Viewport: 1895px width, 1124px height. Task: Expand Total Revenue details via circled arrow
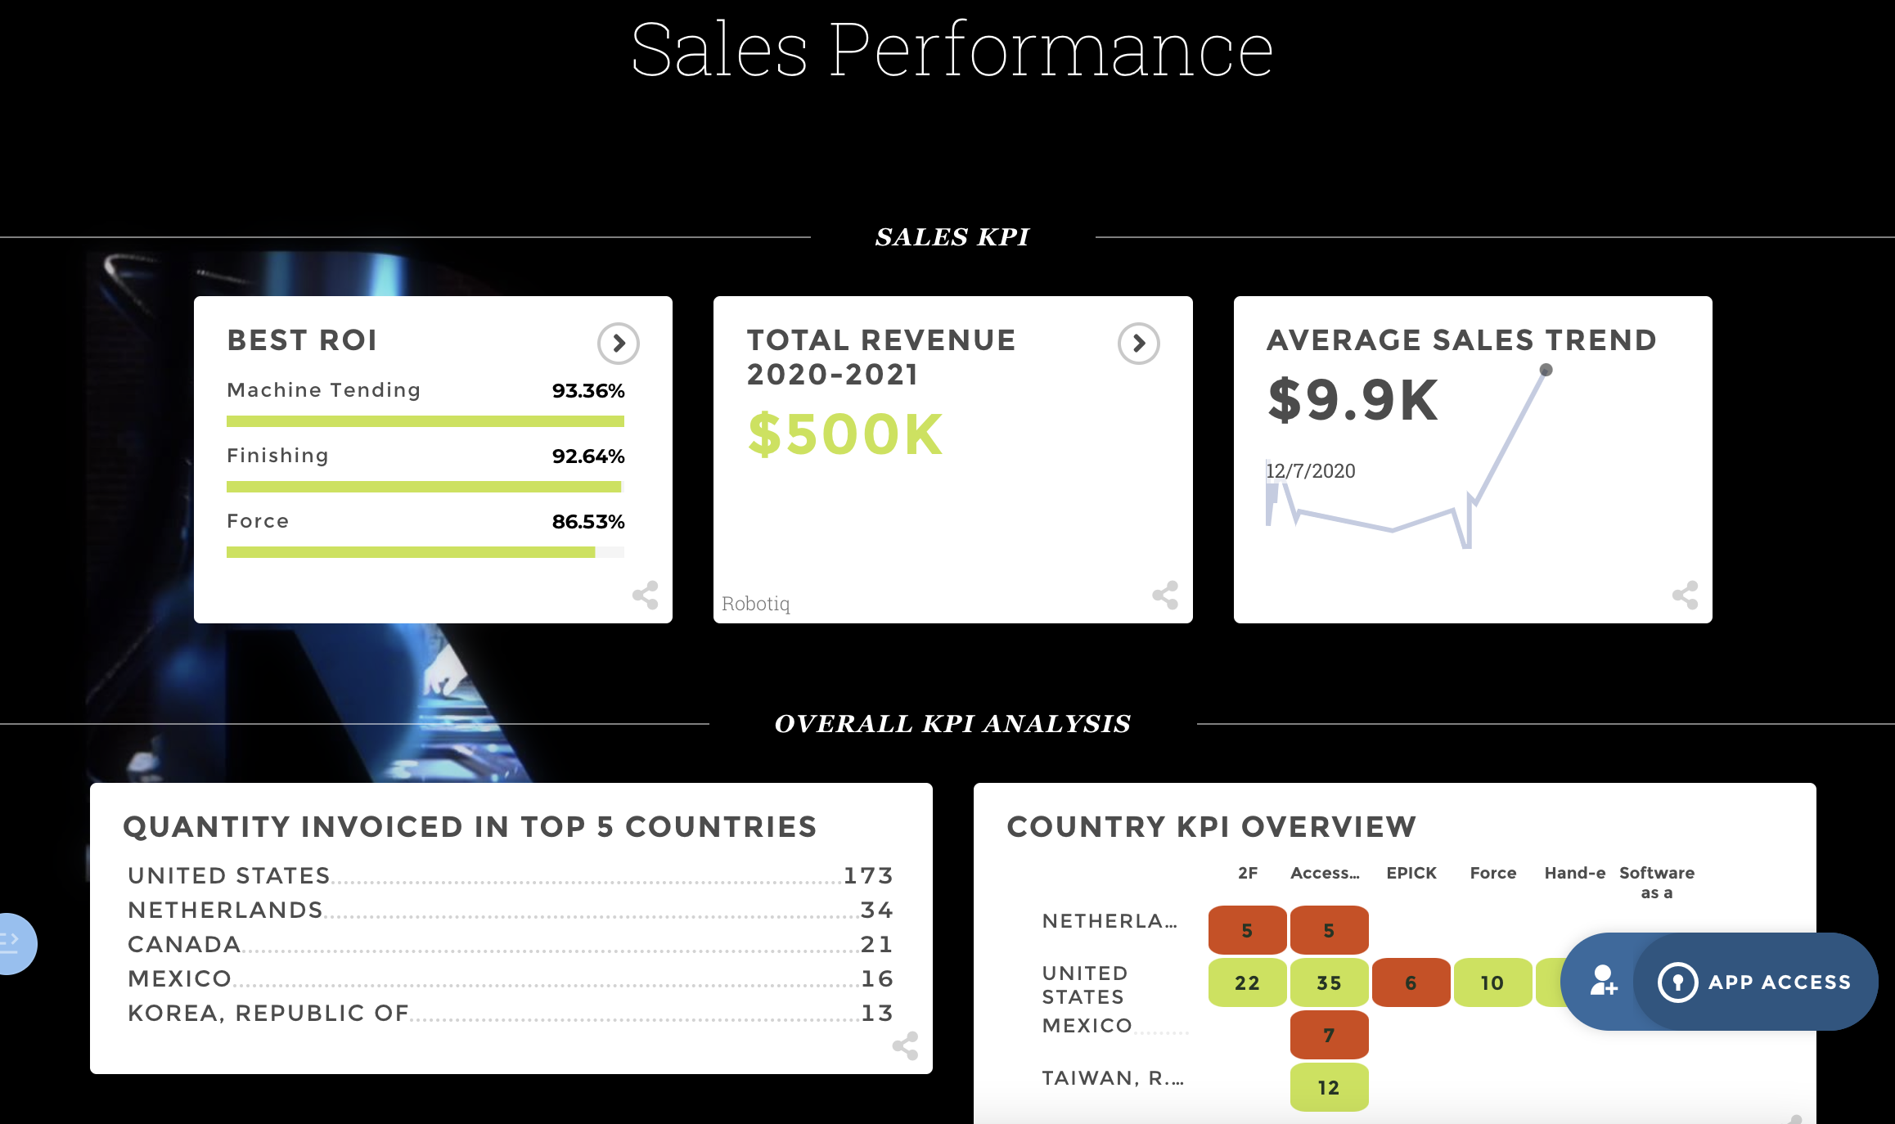coord(1138,344)
